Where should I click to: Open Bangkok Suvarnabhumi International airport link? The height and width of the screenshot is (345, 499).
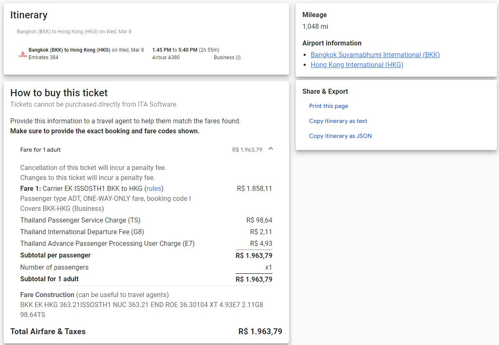click(375, 55)
